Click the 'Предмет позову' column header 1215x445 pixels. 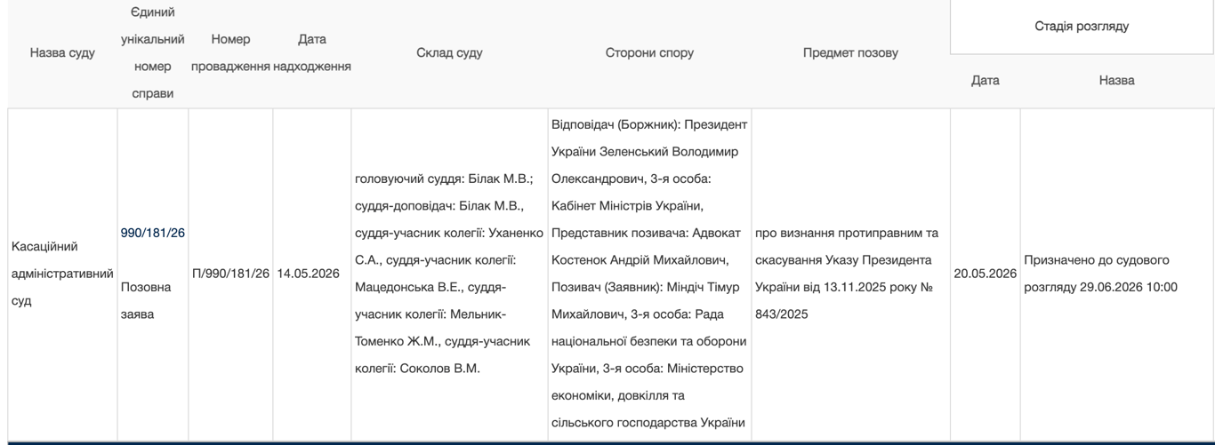click(x=850, y=53)
